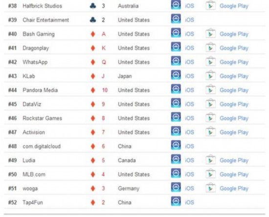269x217 pixels.
Task: Click the iOS App Store icon for com.digitalcloud
Action: (x=176, y=145)
